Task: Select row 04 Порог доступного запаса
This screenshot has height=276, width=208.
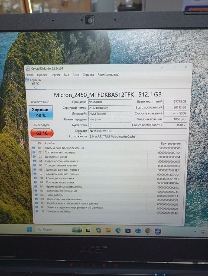Action: pos(107,161)
